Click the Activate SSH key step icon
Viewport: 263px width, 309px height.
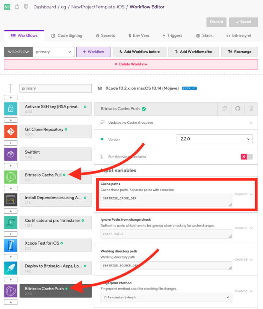tap(11, 109)
